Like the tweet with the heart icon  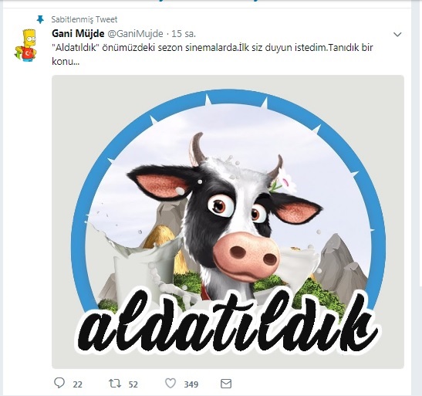click(170, 383)
